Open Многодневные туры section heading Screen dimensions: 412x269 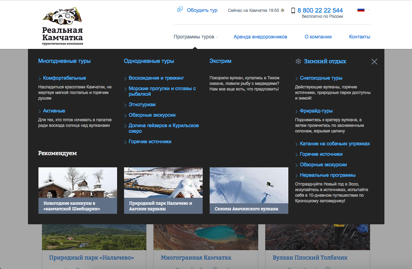click(64, 61)
